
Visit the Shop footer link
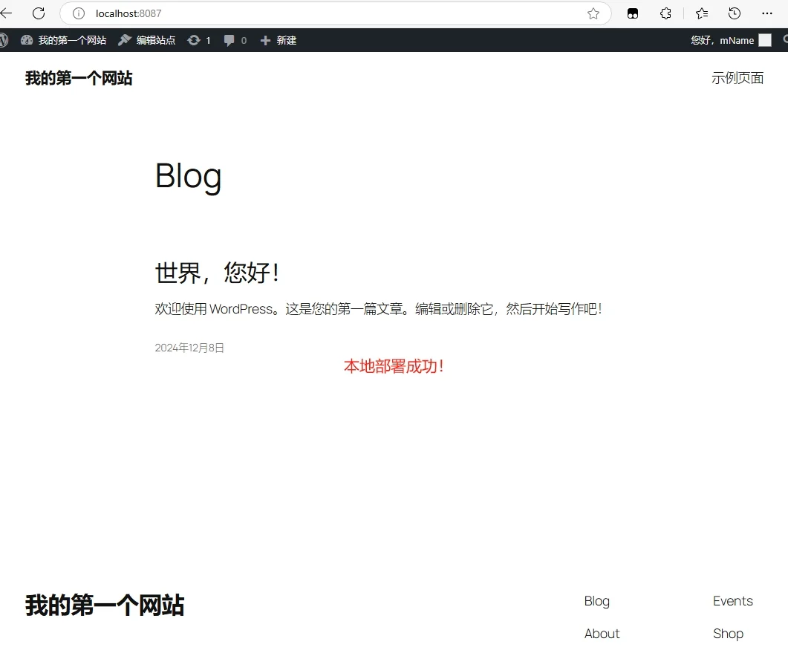[x=728, y=633]
